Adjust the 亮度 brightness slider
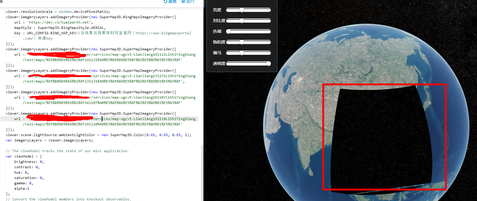 (248, 10)
